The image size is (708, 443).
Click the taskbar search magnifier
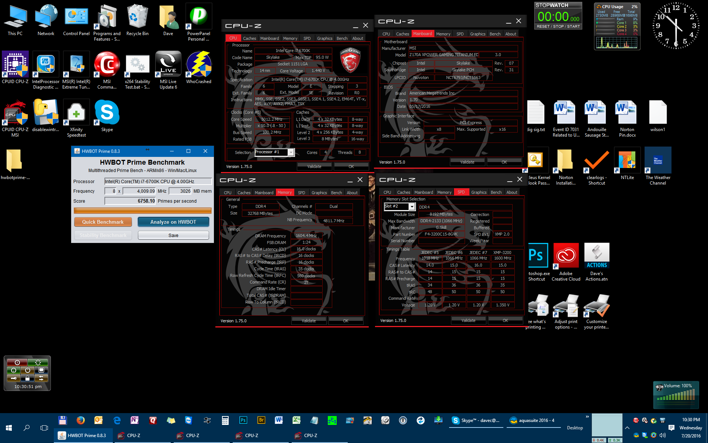pos(27,427)
